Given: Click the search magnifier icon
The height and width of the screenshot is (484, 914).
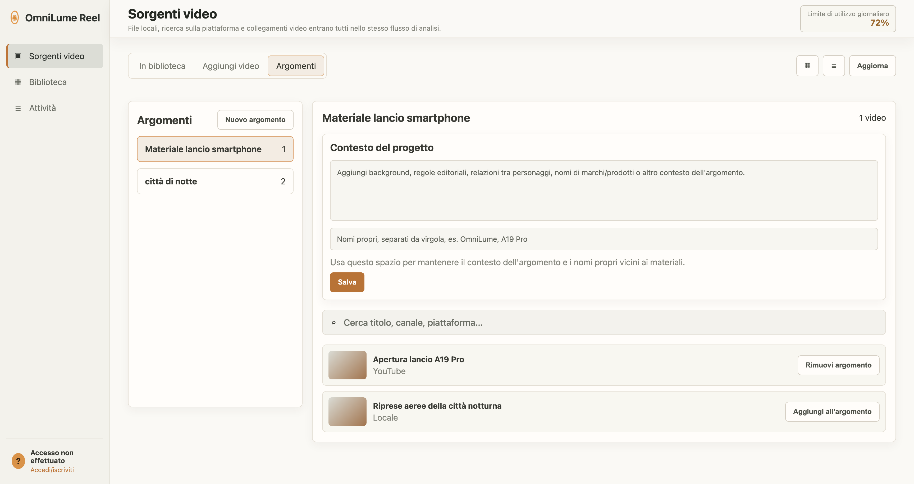Looking at the screenshot, I should (333, 323).
